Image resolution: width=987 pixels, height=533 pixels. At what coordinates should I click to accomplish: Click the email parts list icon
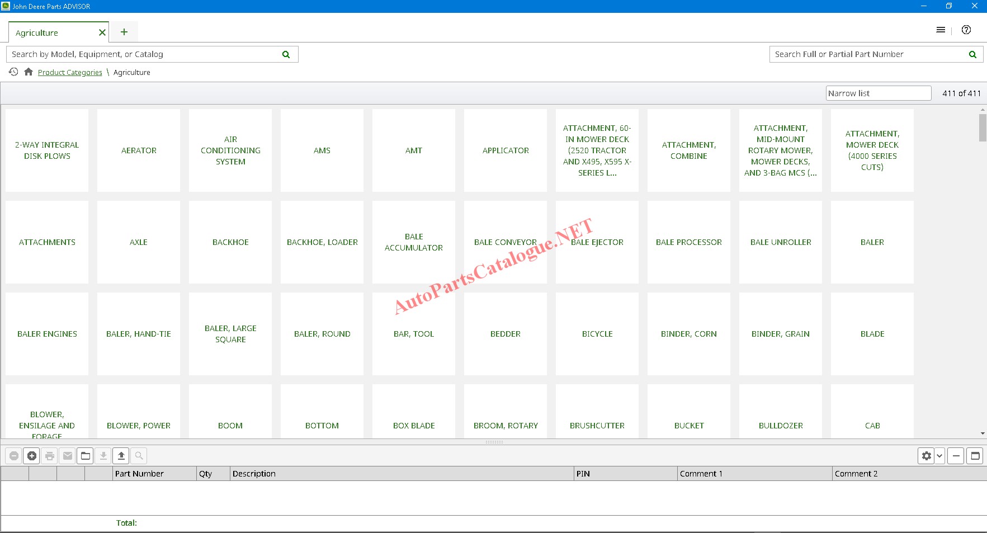[68, 456]
